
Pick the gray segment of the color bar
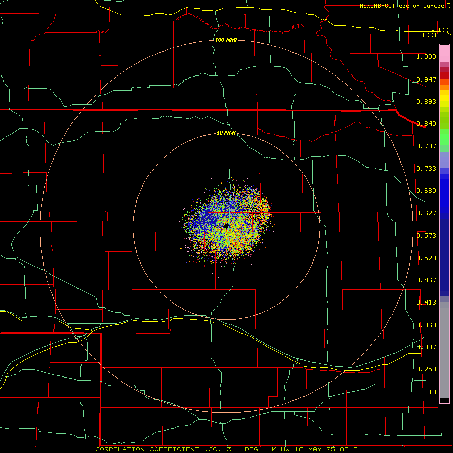click(444, 350)
